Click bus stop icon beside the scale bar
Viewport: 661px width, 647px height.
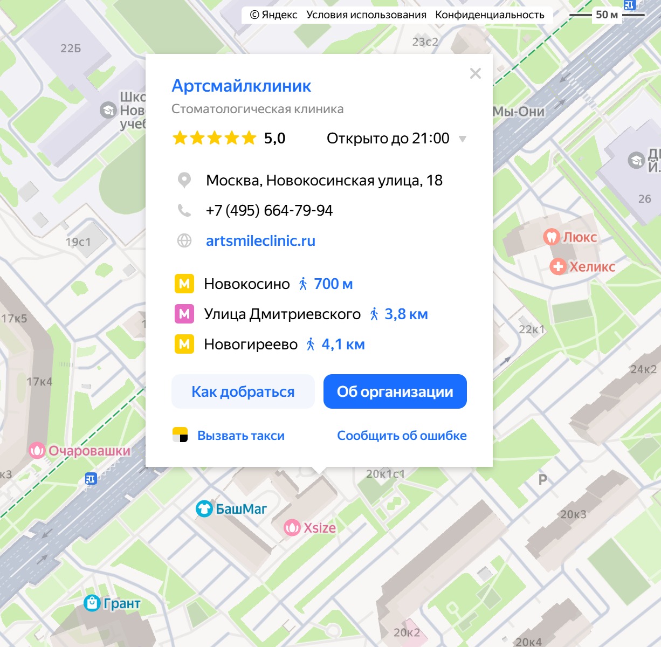coord(629,5)
